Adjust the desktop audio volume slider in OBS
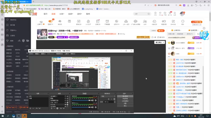211x118 pixels. pyautogui.click(x=81, y=100)
